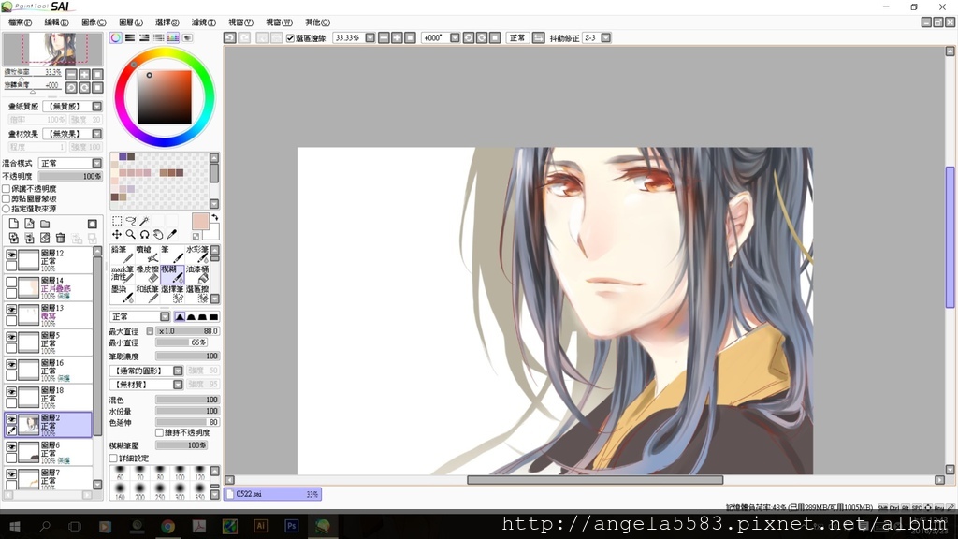Select the rectangular selection tool
This screenshot has width=958, height=539.
117,221
